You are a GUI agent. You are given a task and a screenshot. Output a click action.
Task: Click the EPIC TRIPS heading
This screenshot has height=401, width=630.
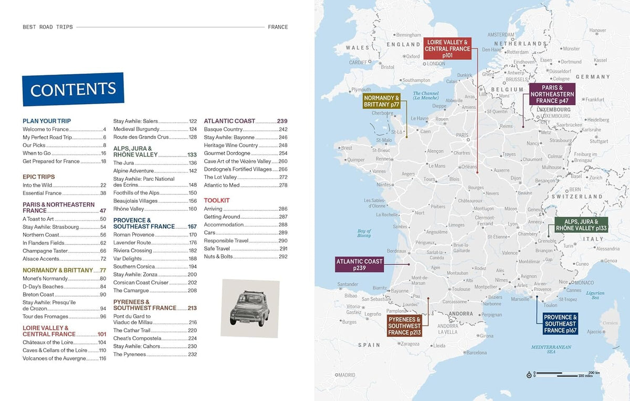click(39, 177)
